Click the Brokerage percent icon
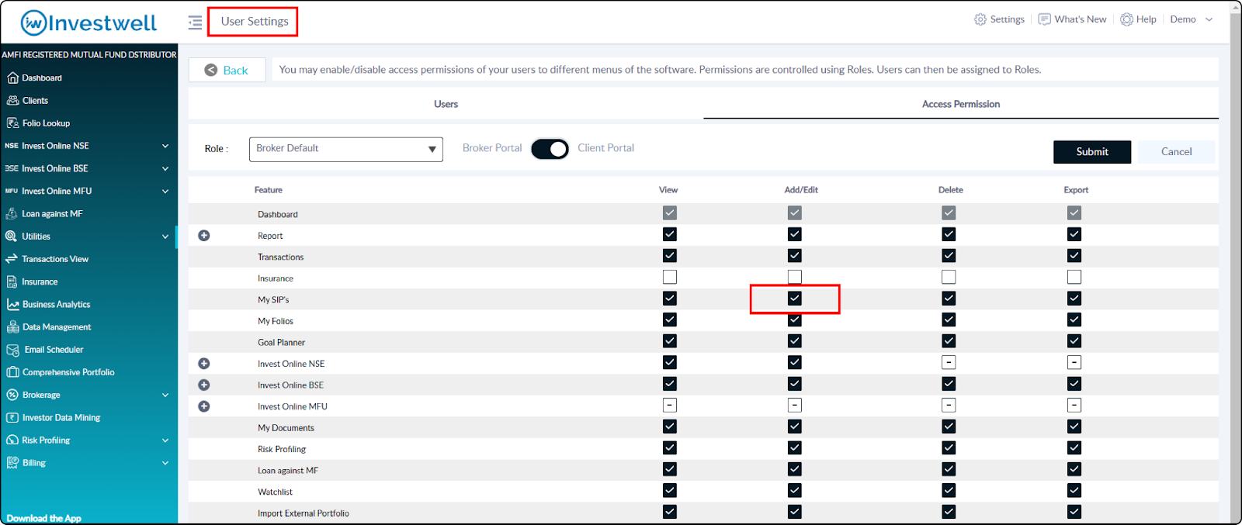1242x525 pixels. [12, 395]
